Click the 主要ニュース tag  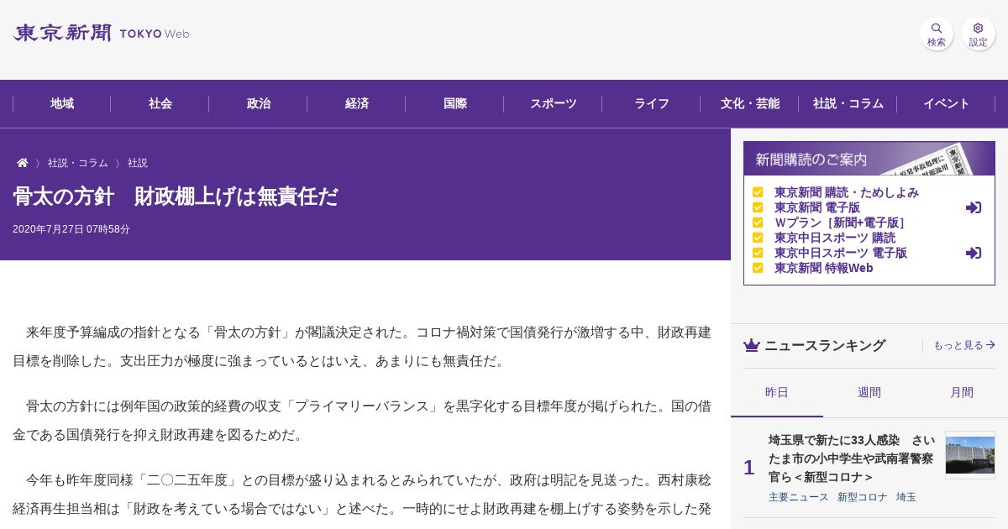coord(799,497)
